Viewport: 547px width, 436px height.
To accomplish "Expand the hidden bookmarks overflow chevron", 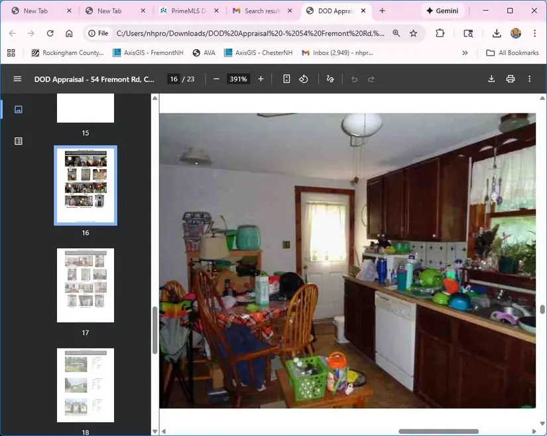I will 465,53.
